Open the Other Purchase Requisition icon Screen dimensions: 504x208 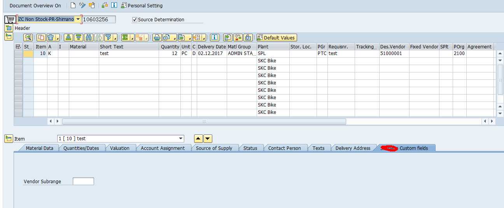coord(92,5)
